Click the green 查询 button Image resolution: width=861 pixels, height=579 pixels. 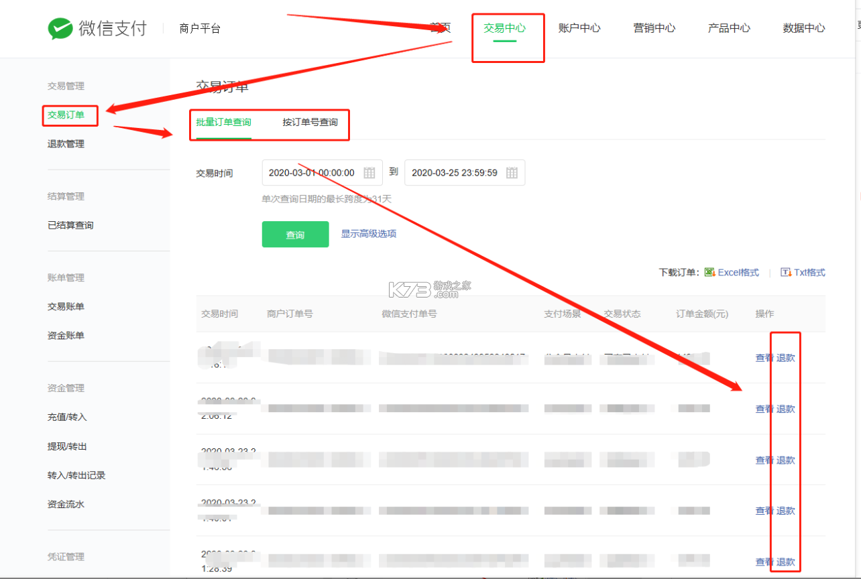295,235
